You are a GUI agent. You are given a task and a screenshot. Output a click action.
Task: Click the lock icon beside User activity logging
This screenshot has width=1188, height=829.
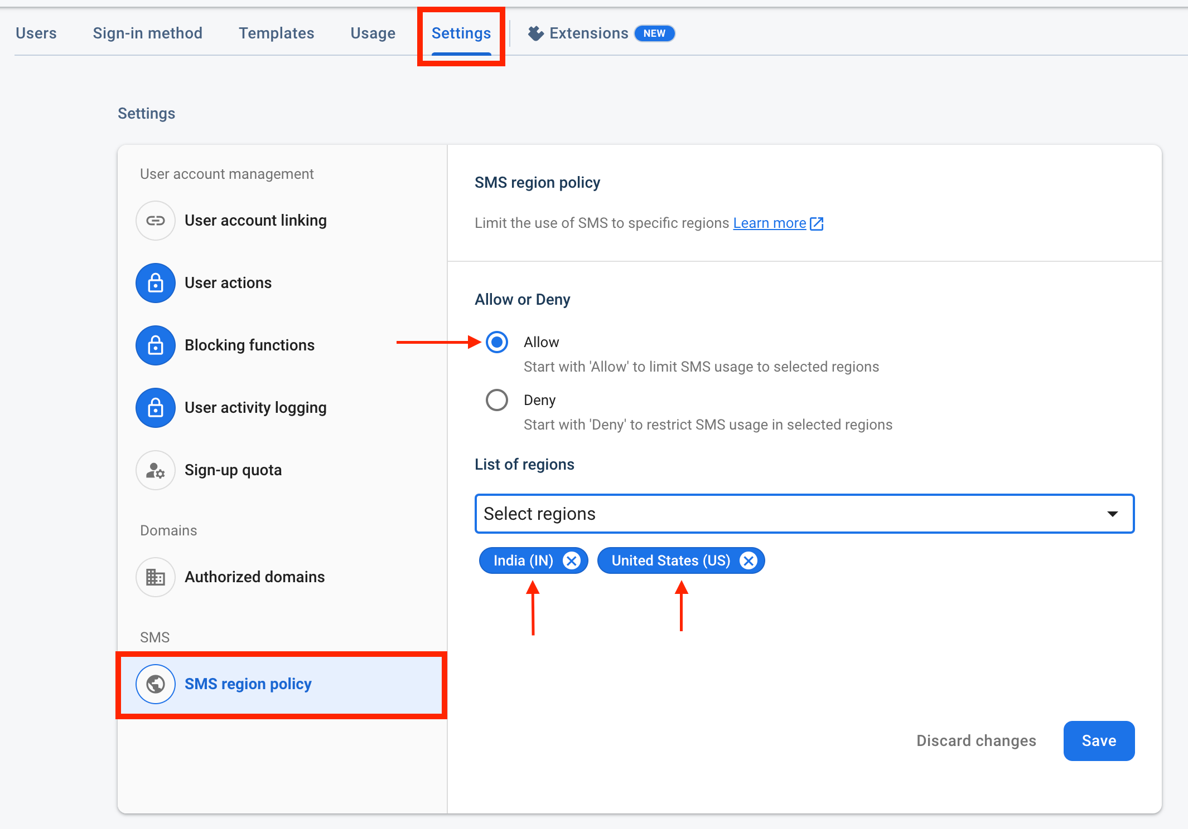click(x=156, y=408)
